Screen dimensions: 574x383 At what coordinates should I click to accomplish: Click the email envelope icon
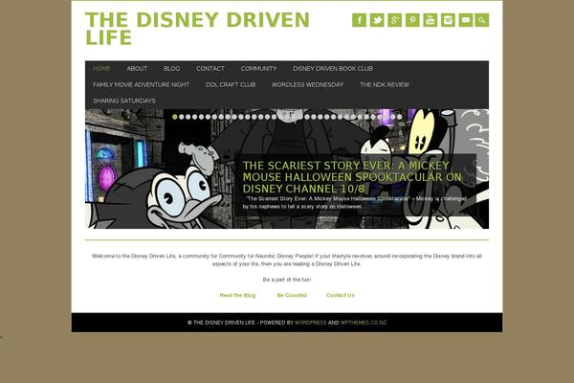[466, 20]
